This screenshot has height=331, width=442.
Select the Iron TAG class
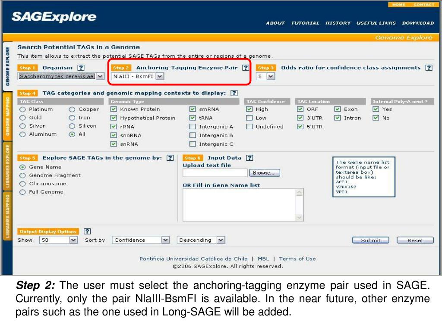tap(72, 118)
